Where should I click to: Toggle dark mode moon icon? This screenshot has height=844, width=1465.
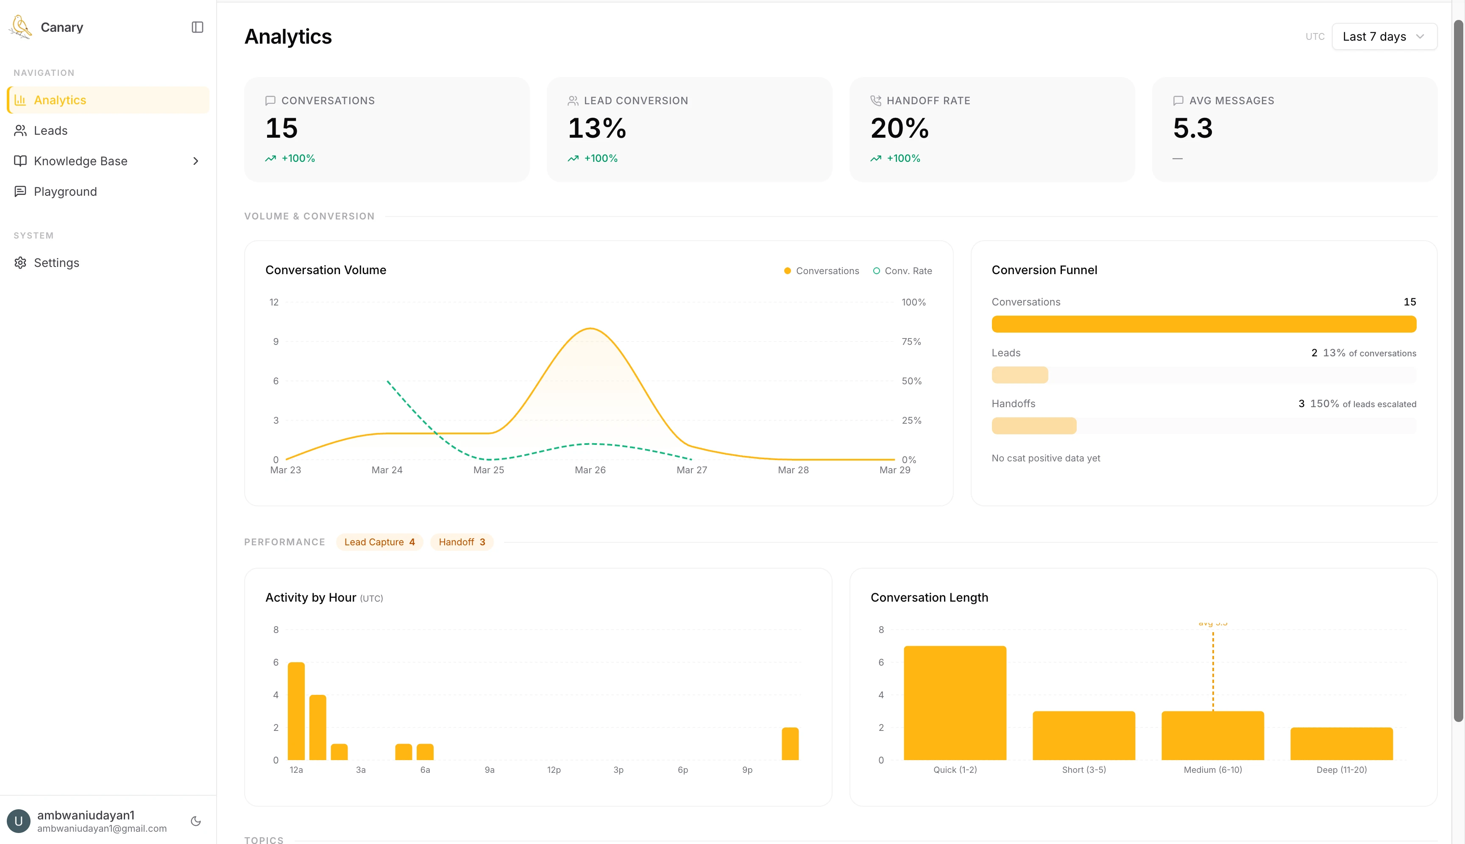click(195, 821)
